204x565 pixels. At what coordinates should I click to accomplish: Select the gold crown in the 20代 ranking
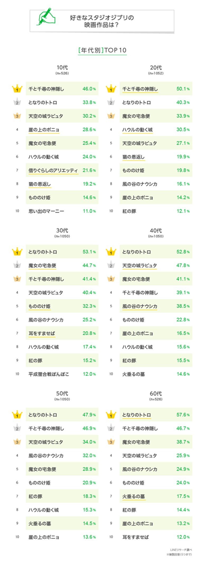pos(111,89)
